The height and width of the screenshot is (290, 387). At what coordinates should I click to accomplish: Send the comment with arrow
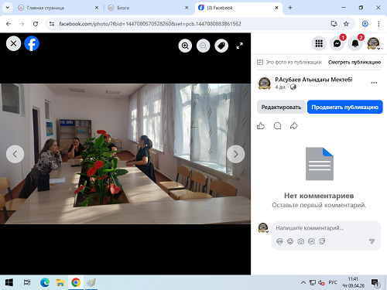click(372, 241)
